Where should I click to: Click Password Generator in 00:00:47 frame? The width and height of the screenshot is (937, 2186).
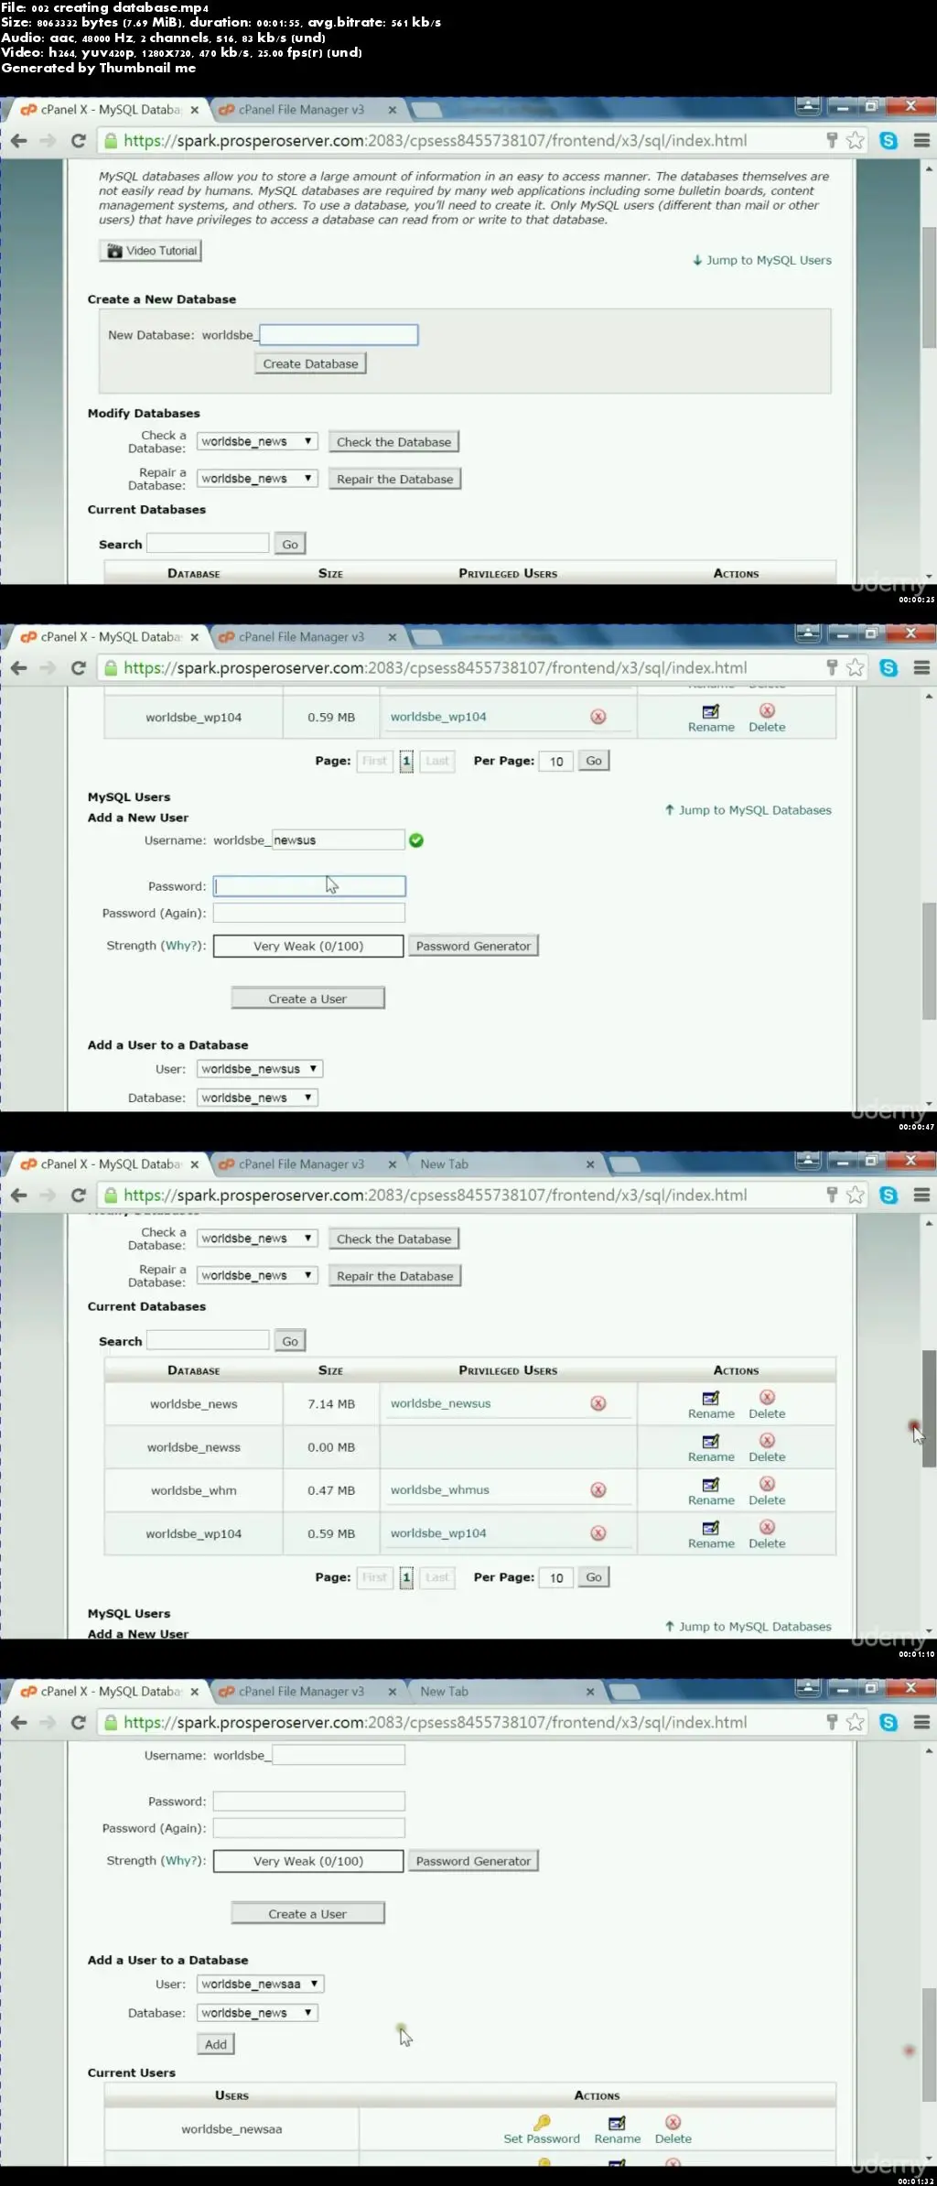[x=473, y=947]
